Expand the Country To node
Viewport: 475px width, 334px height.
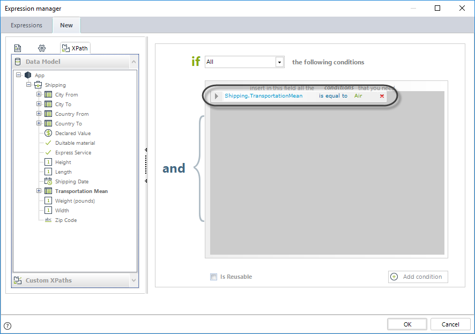[x=39, y=123]
